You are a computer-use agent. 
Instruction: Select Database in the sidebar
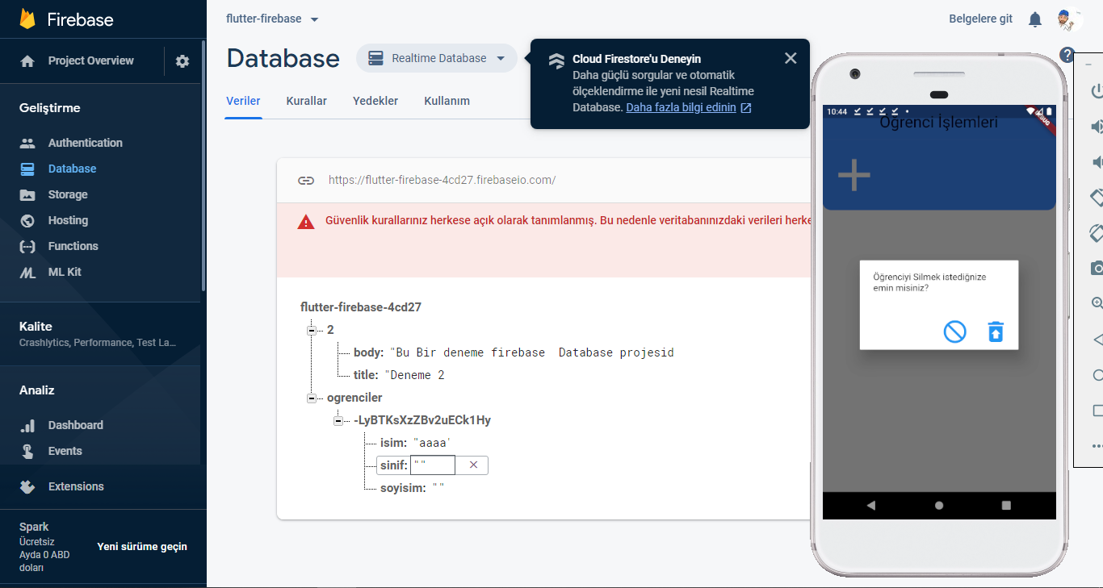click(x=72, y=169)
